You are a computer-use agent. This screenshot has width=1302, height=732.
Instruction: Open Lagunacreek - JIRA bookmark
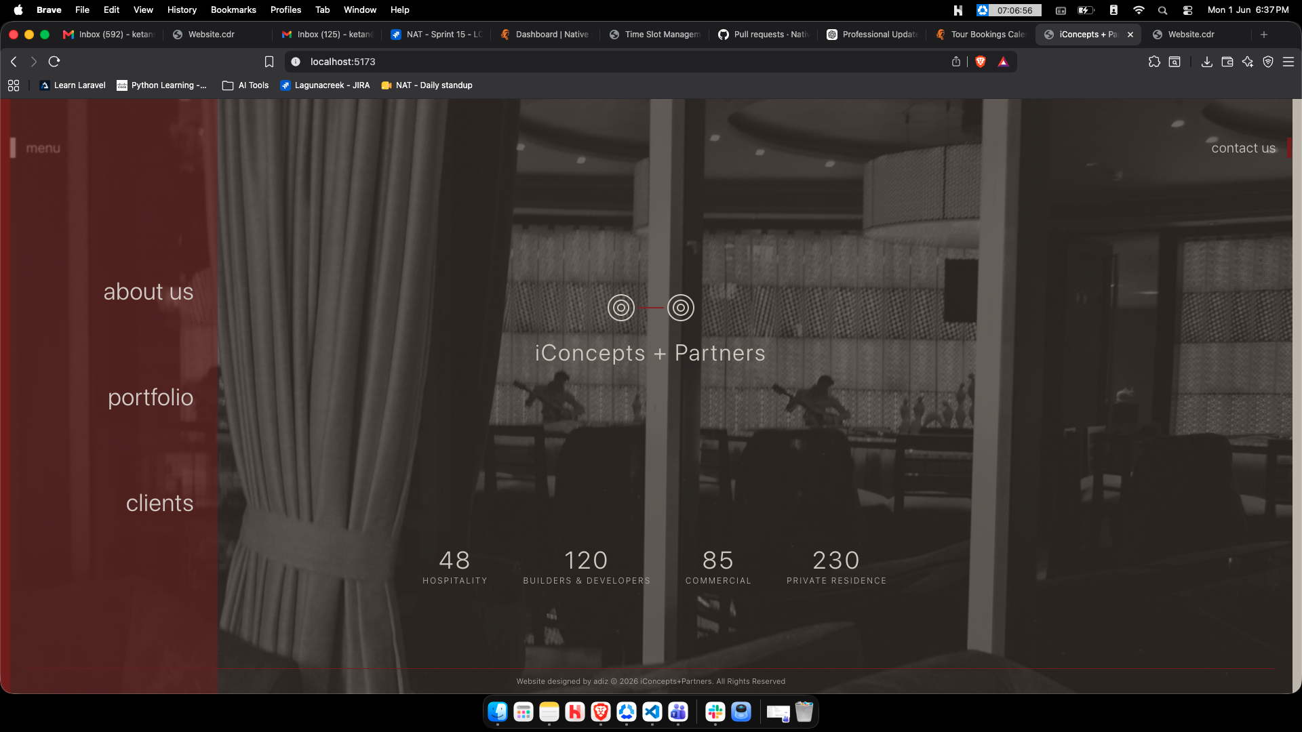click(325, 85)
